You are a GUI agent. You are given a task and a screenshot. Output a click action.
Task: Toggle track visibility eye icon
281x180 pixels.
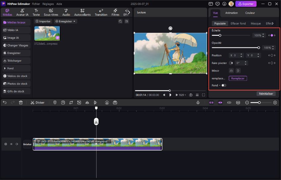coord(11,144)
